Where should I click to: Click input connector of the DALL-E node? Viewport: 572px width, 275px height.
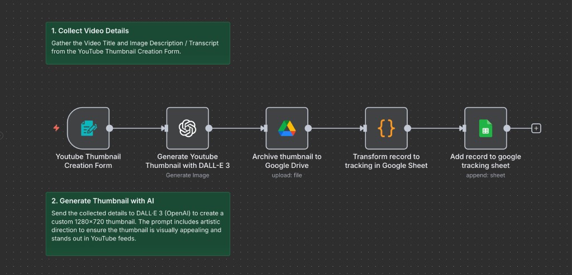pyautogui.click(x=165, y=128)
